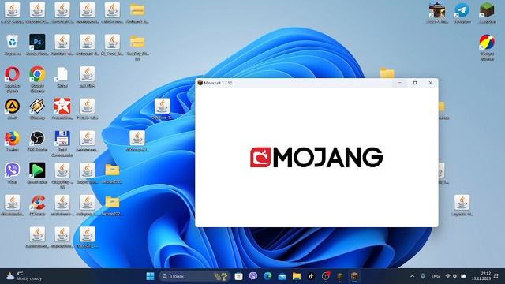Maximize the Minecraft 1.7.10 window
The height and width of the screenshot is (284, 505).
pos(415,83)
